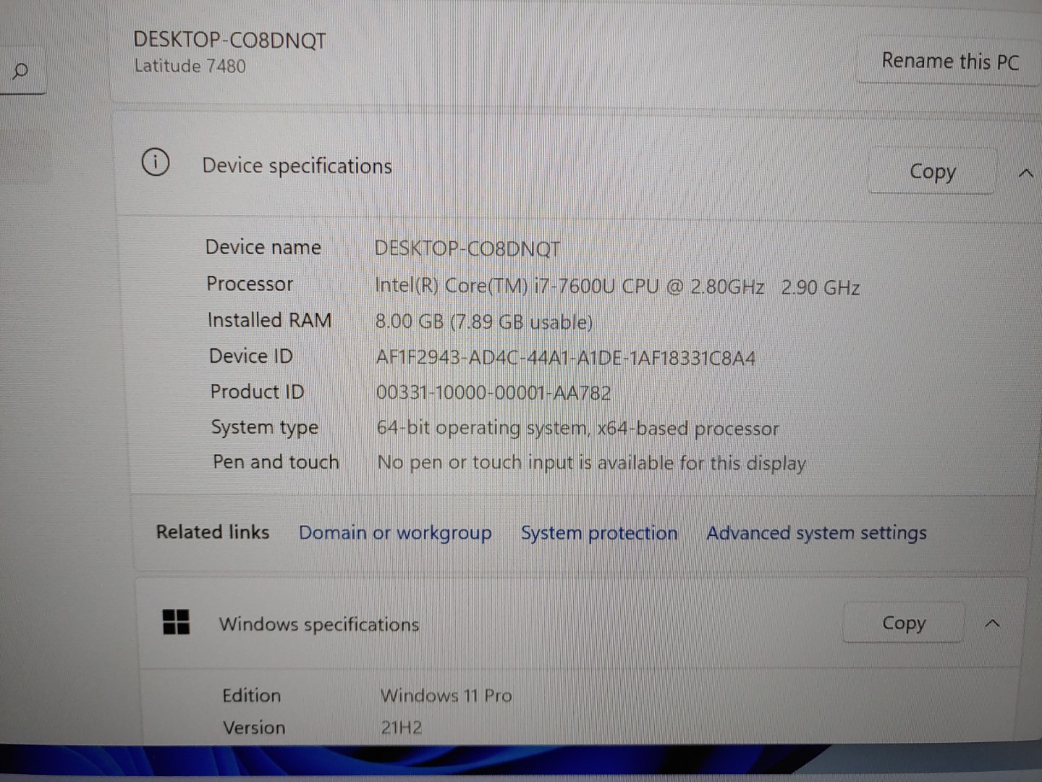
Task: Click the search magnifier icon
Action: (21, 71)
